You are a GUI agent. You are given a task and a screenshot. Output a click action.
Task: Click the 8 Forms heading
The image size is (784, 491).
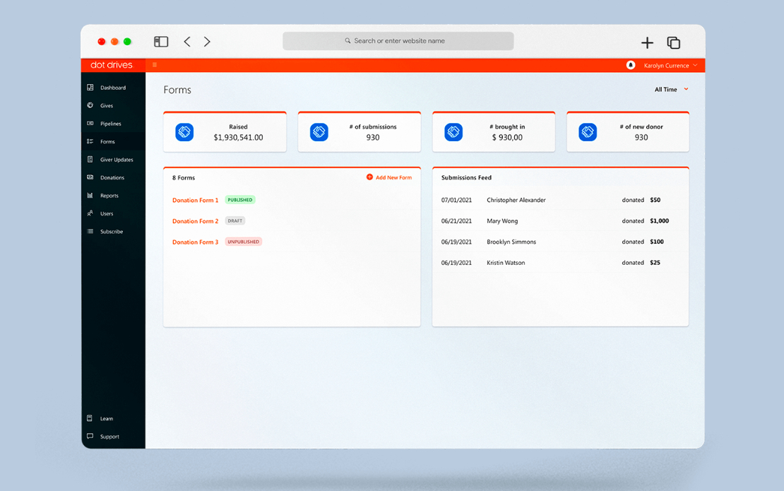point(184,177)
